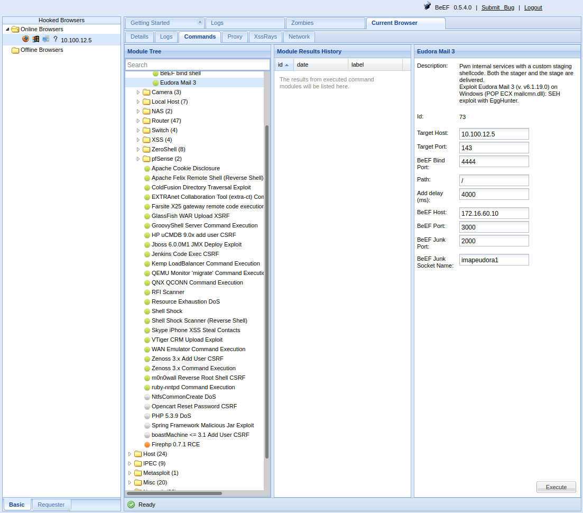Viewport: 583px width, 513px height.
Task: Click the green Ready status icon
Action: click(131, 505)
